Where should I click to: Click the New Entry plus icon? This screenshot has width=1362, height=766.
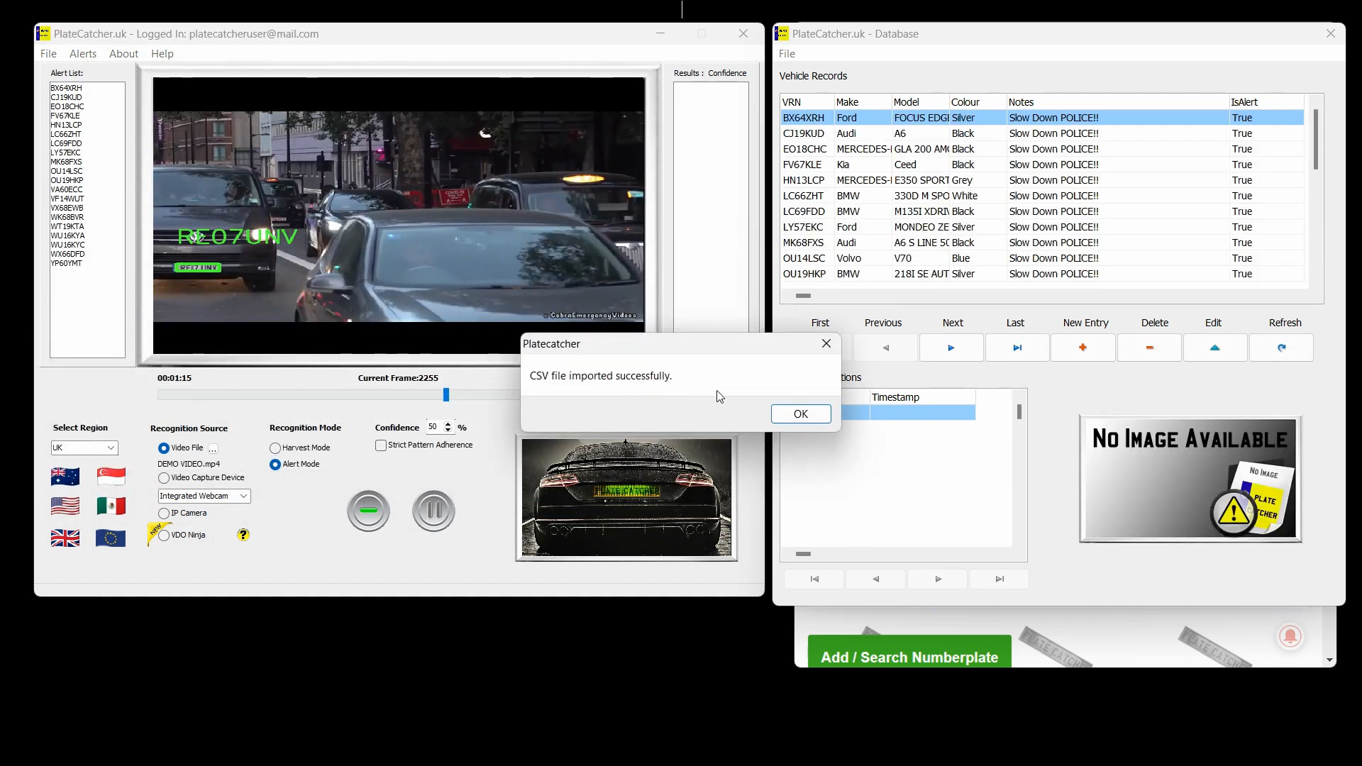point(1083,348)
